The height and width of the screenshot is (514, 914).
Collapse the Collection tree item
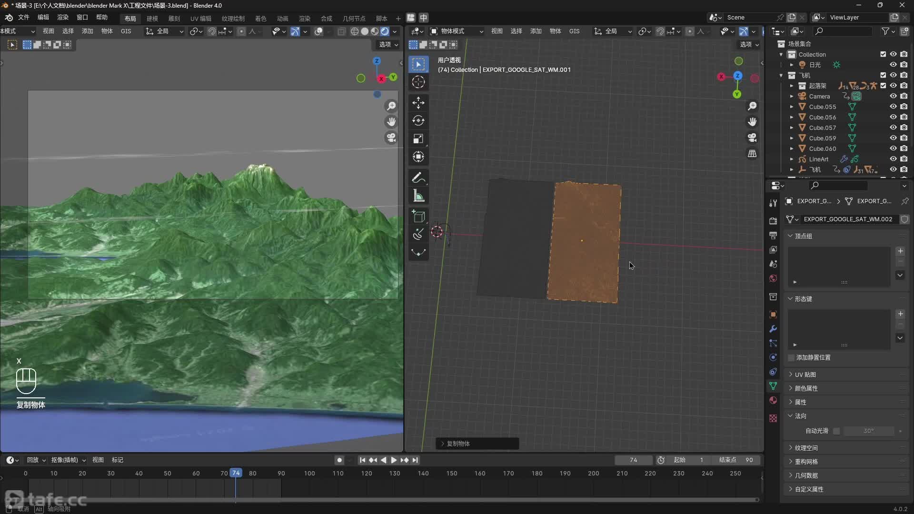click(781, 54)
